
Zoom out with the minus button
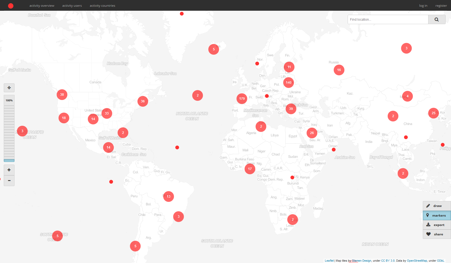(x=9, y=181)
